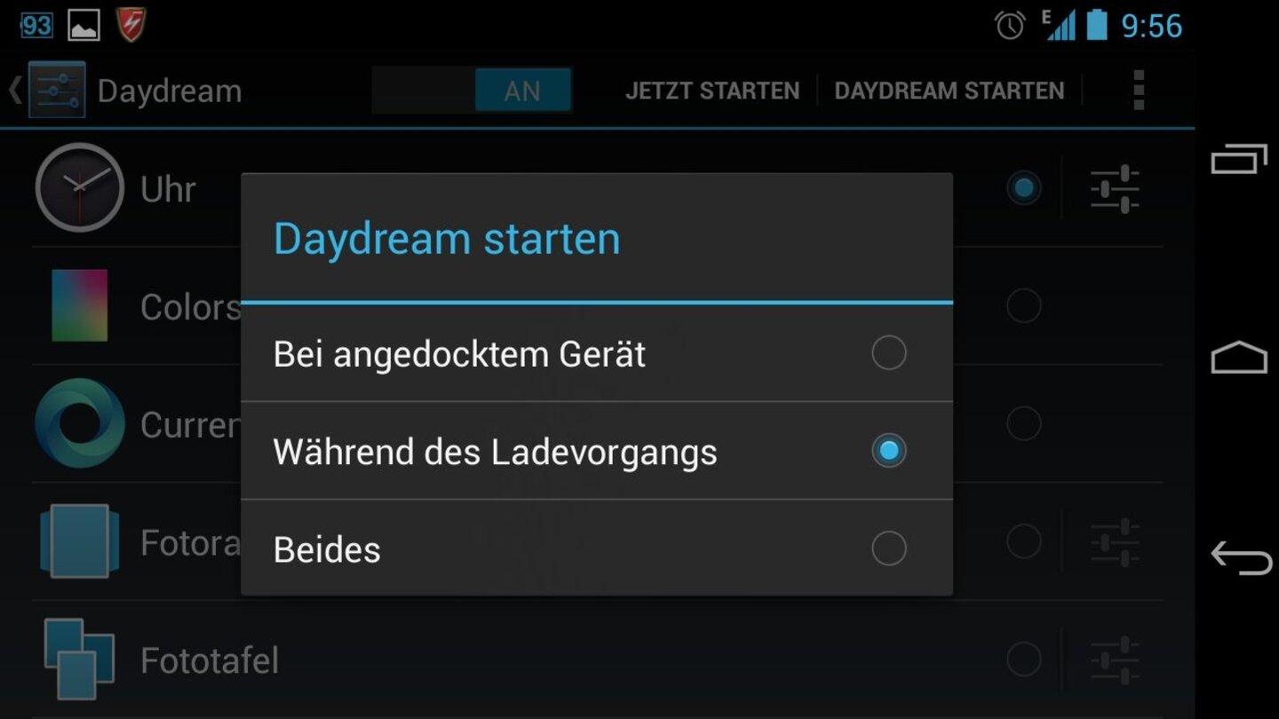1279x719 pixels.
Task: Select the Uhr radio button
Action: [x=1023, y=187]
